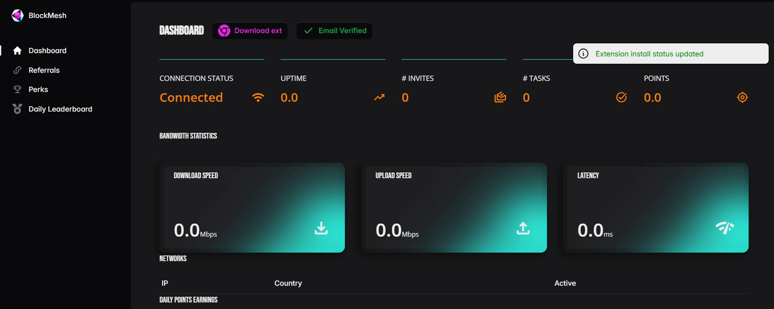Click the LATENCY card title
Image resolution: width=774 pixels, height=309 pixels.
click(x=588, y=176)
